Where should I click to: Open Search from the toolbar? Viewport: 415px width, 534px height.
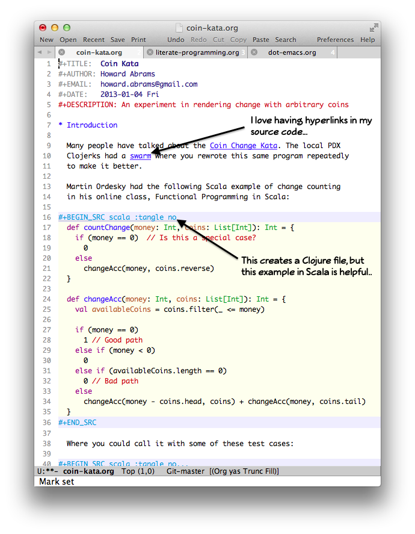point(286,40)
